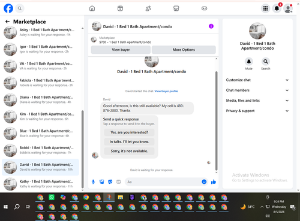This screenshot has width=300, height=221.
Task: Open the taskbar clock showing 9:24 PM
Action: click(x=279, y=207)
